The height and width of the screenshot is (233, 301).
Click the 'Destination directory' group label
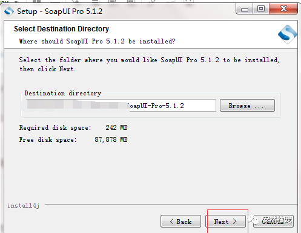(x=63, y=93)
